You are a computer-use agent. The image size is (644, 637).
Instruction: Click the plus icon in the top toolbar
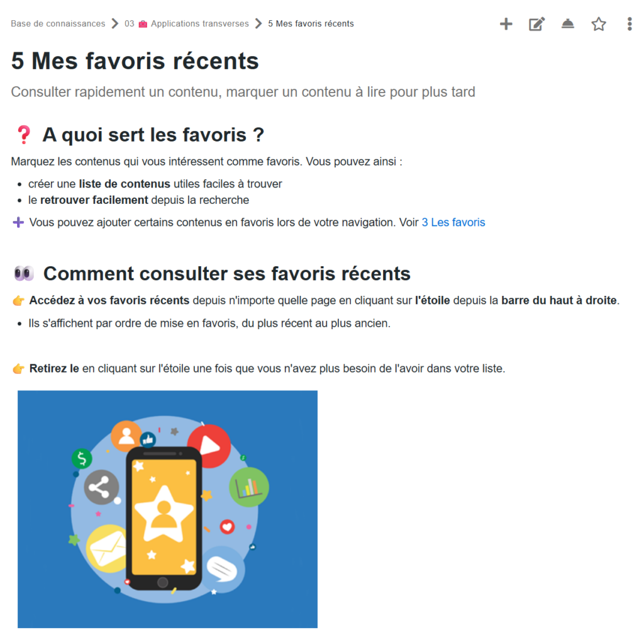(506, 25)
